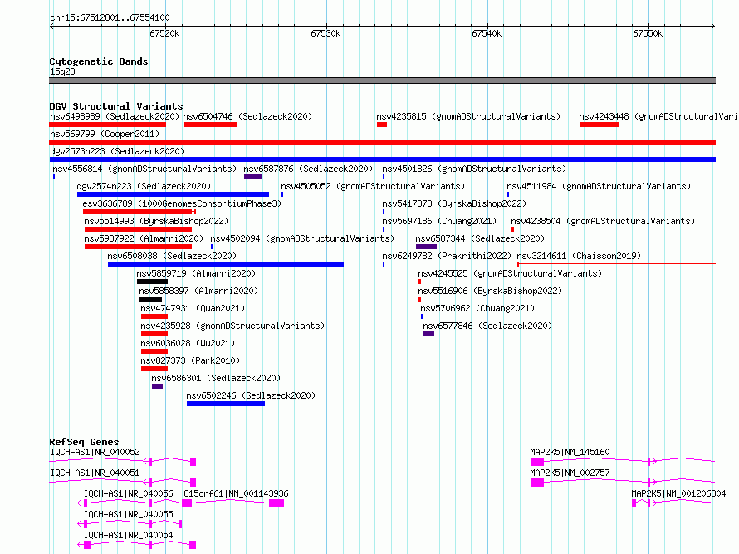The image size is (739, 554).
Task: Click the DGV Structural Variants track title
Action: point(116,106)
